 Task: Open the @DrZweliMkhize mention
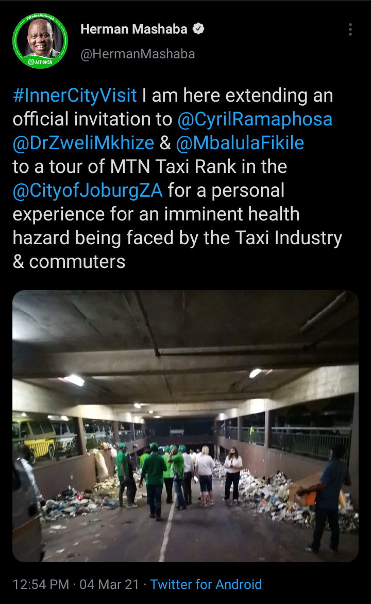(x=83, y=143)
